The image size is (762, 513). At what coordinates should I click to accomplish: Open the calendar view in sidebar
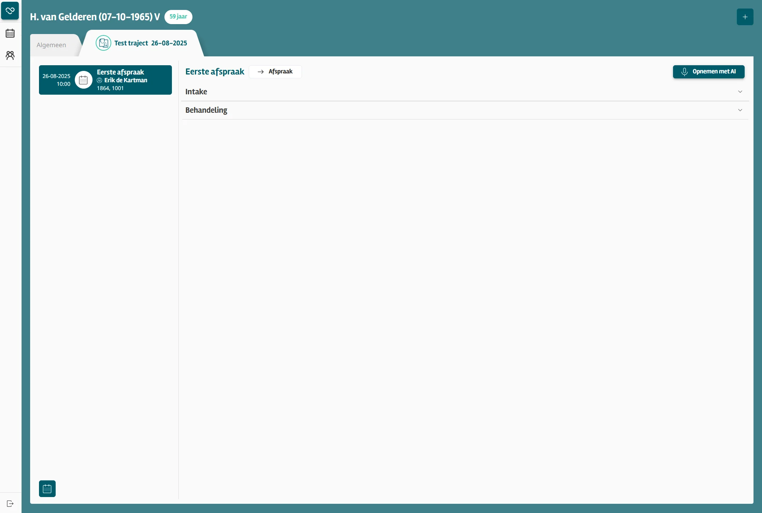pyautogui.click(x=10, y=33)
